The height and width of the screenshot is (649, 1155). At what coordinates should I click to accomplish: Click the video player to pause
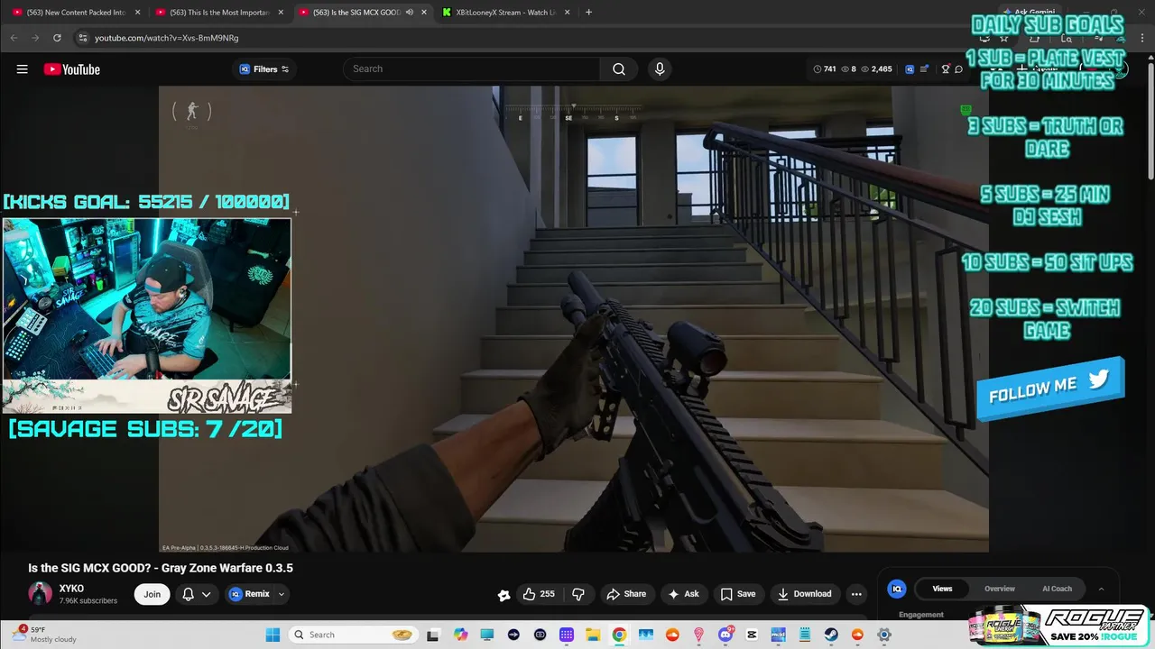(574, 319)
